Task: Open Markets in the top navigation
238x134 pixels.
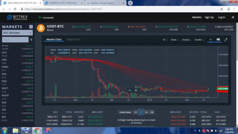Action: click(x=197, y=17)
